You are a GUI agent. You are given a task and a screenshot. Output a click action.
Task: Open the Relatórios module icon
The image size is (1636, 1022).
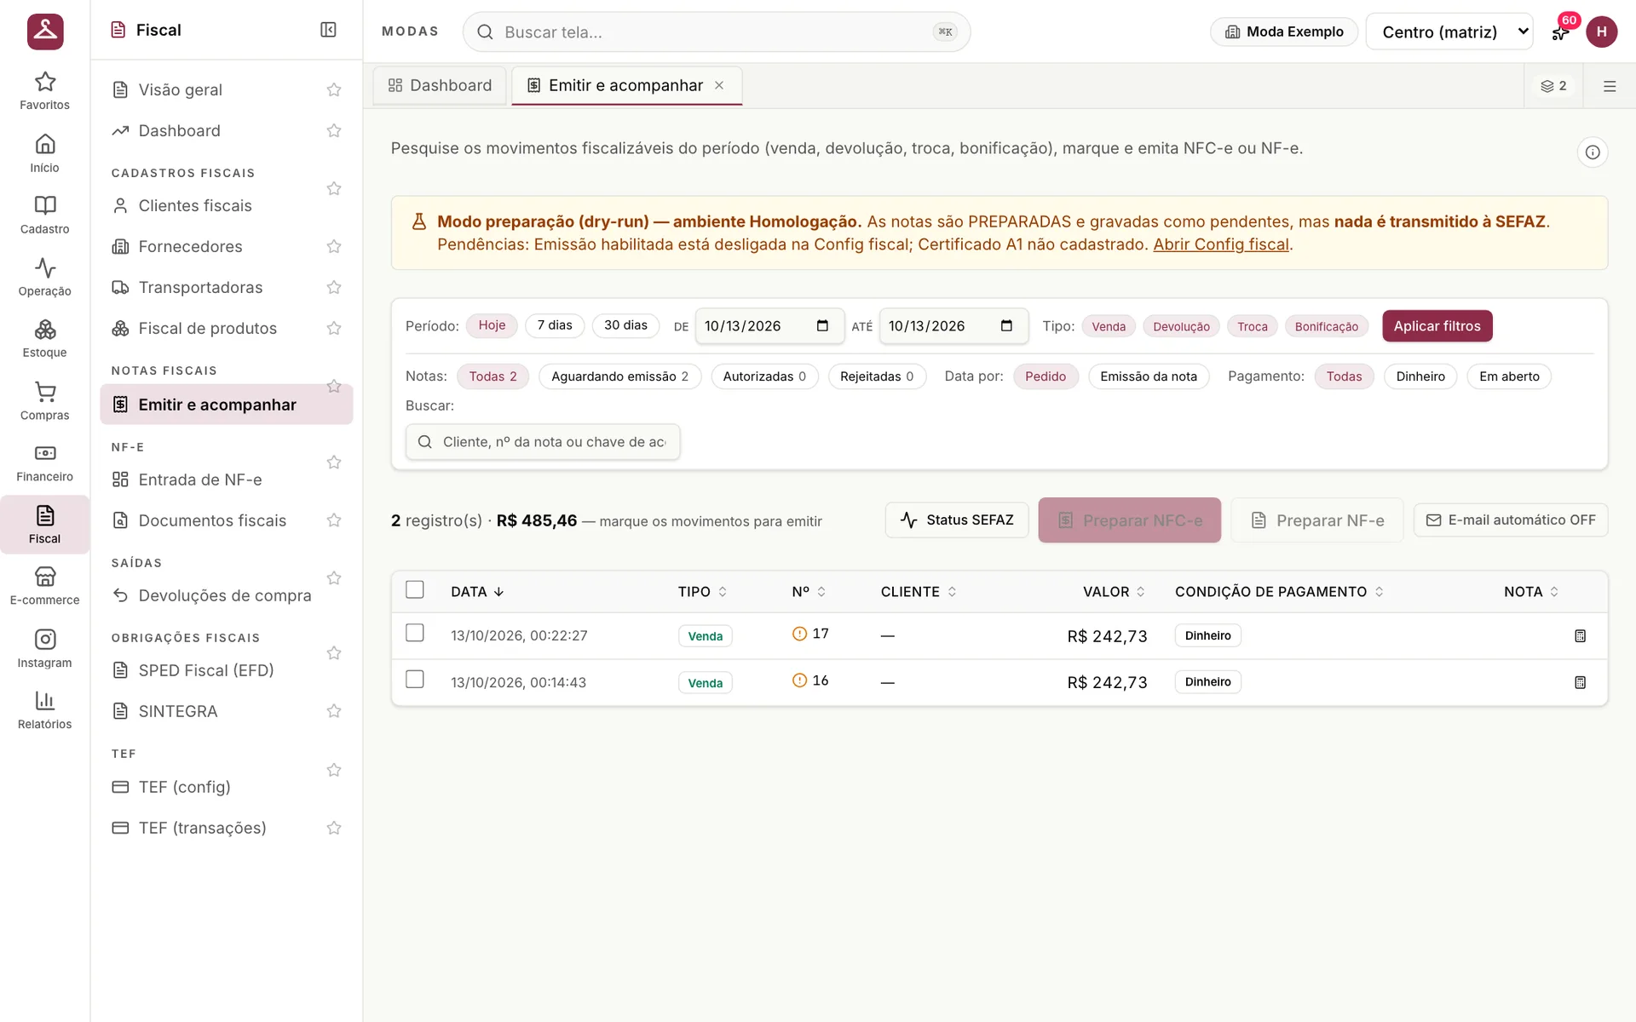click(44, 711)
